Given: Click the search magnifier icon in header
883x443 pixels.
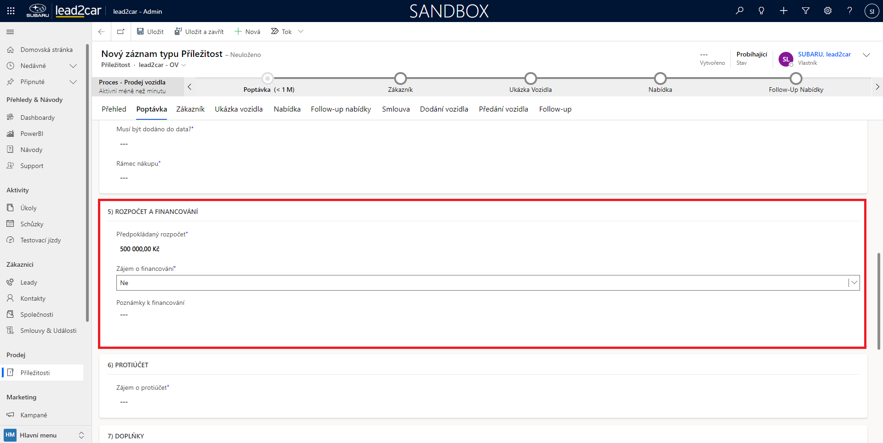Looking at the screenshot, I should click(740, 11).
